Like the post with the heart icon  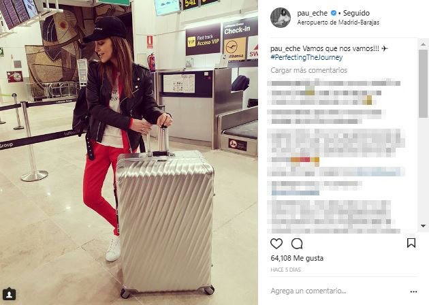point(276,244)
